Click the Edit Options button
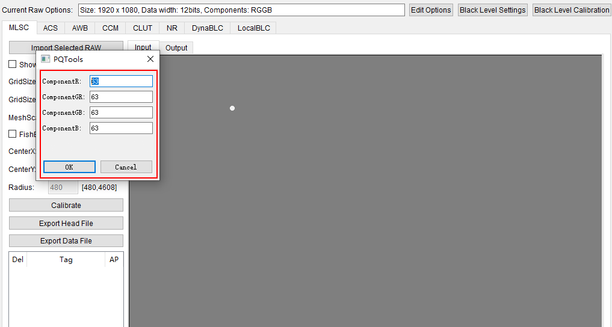612x327 pixels. [x=431, y=10]
